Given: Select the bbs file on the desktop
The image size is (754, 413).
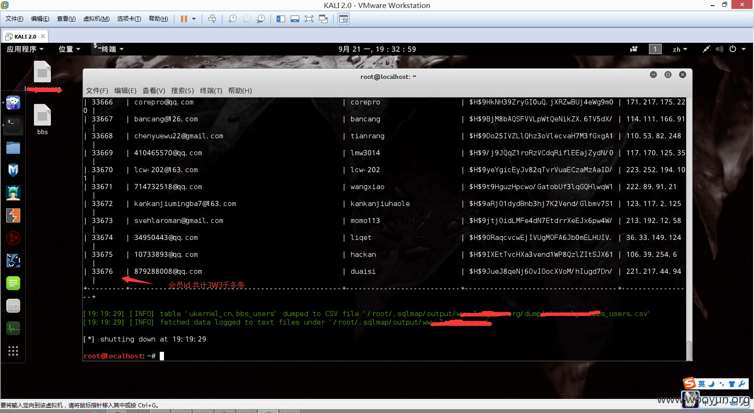Looking at the screenshot, I should point(42,119).
